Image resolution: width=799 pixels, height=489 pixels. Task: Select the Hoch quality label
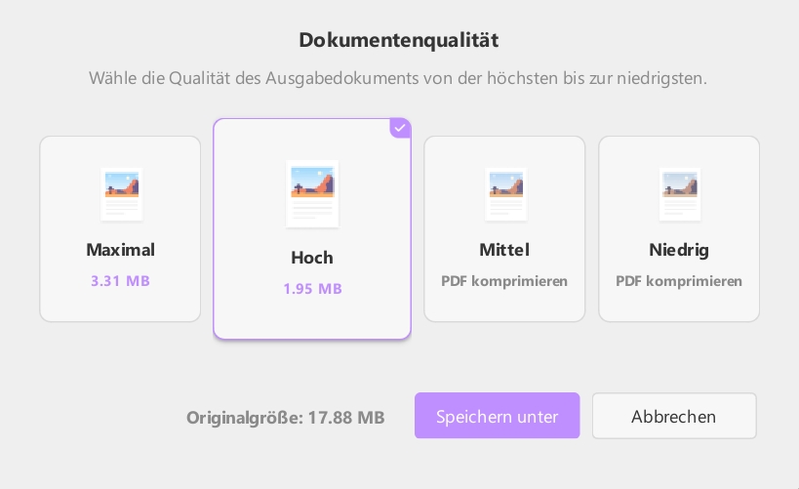pos(312,258)
